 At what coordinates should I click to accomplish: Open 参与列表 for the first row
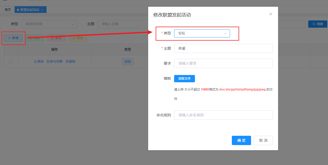tap(55, 62)
